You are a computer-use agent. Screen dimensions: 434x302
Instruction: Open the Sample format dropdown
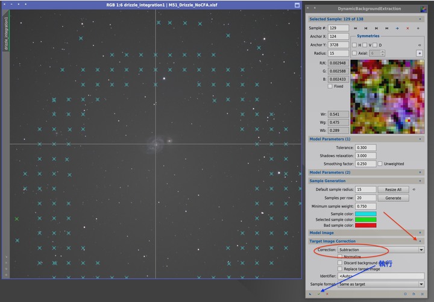[381, 285]
